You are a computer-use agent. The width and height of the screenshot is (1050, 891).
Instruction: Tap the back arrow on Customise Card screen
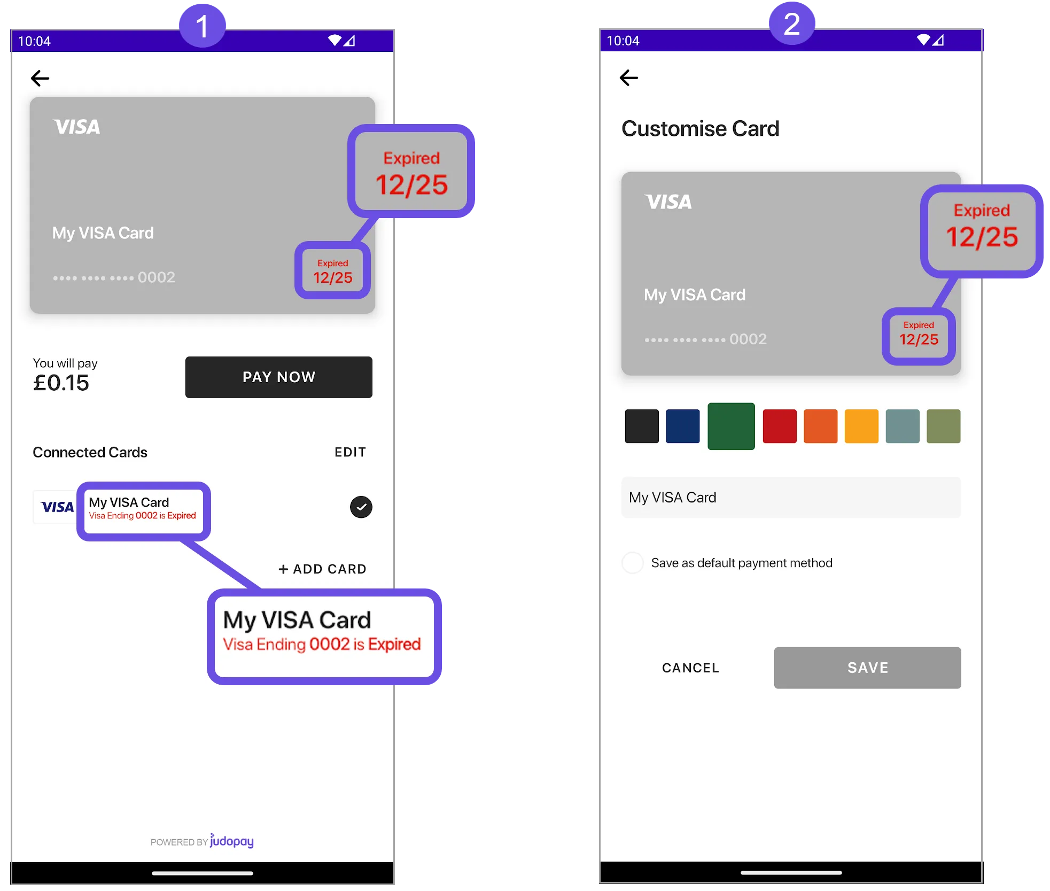pyautogui.click(x=629, y=78)
